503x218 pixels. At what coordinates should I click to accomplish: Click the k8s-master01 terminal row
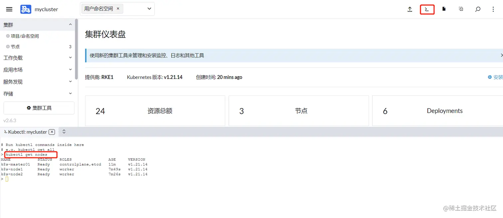(x=74, y=164)
